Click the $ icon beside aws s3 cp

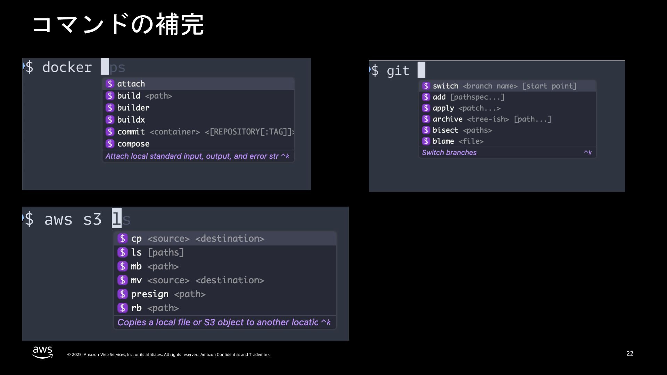coord(122,239)
